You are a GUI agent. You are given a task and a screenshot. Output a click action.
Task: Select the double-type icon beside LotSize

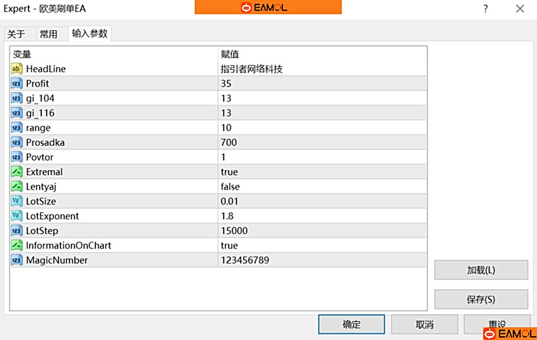click(17, 202)
